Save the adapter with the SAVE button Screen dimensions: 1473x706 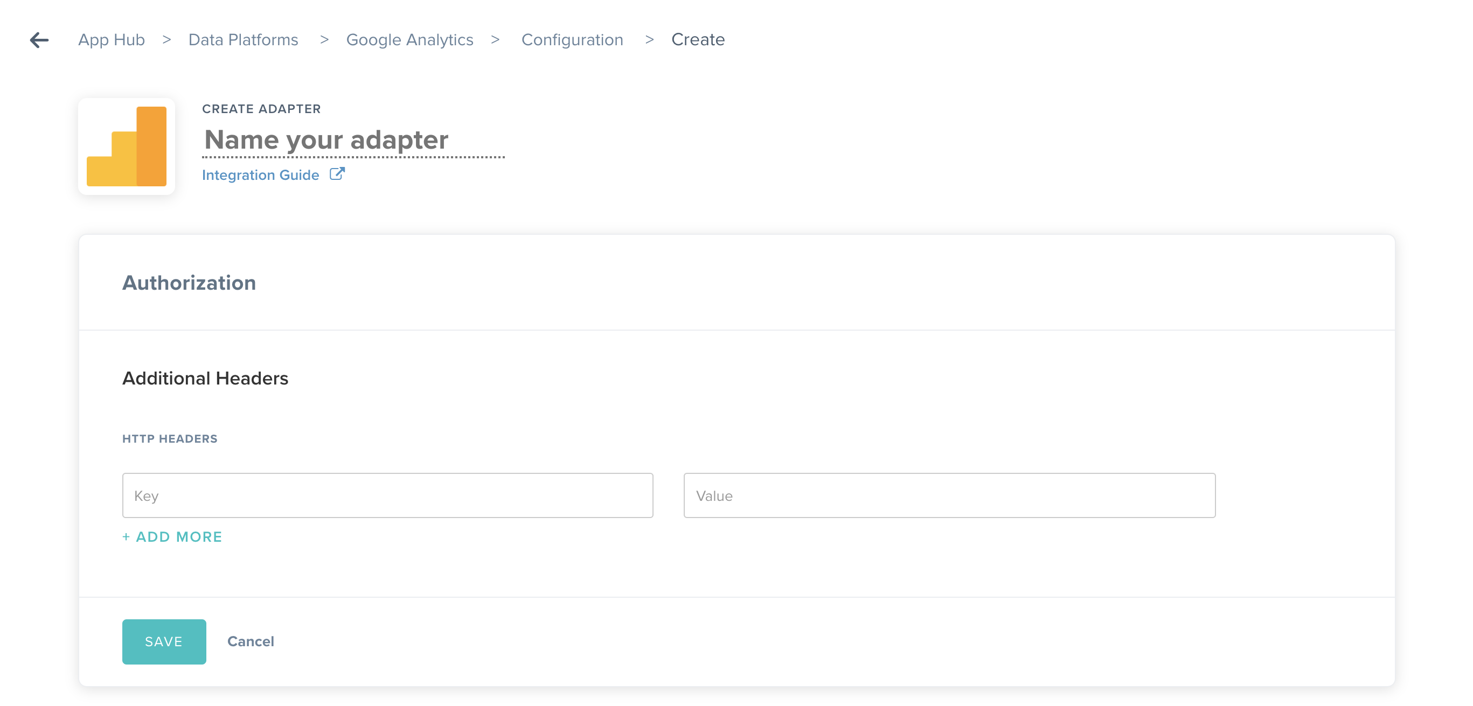tap(164, 641)
